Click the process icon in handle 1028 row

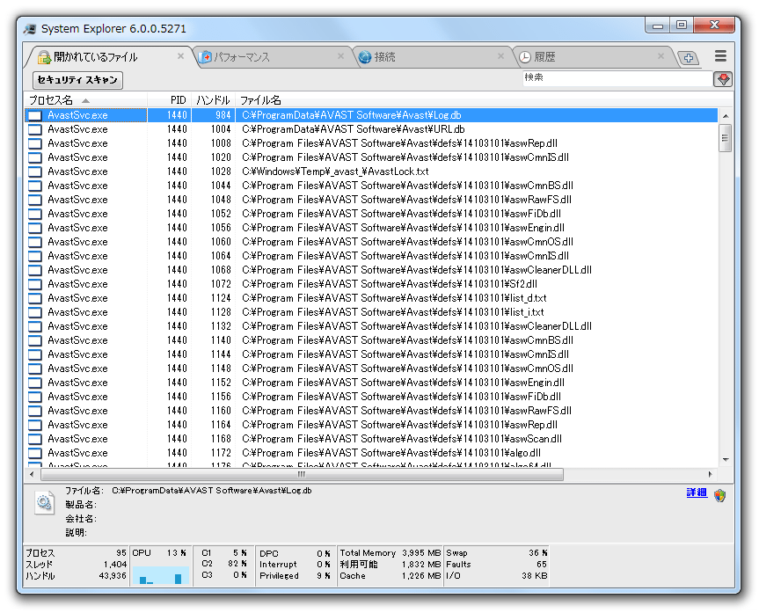[x=35, y=171]
